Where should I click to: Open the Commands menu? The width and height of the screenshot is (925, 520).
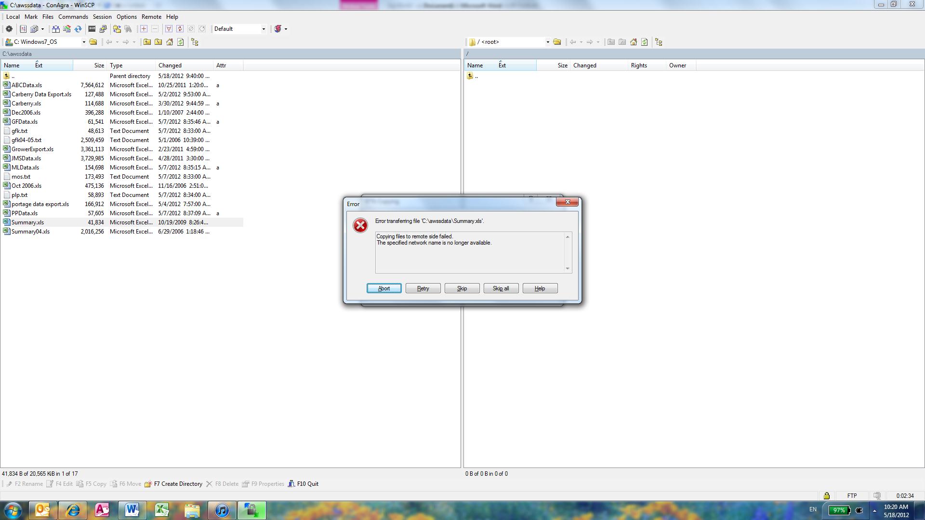(73, 17)
